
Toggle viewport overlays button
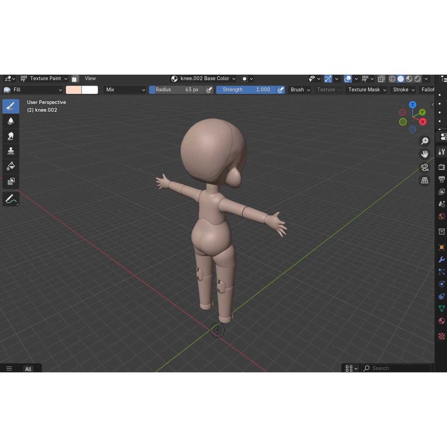(x=348, y=79)
